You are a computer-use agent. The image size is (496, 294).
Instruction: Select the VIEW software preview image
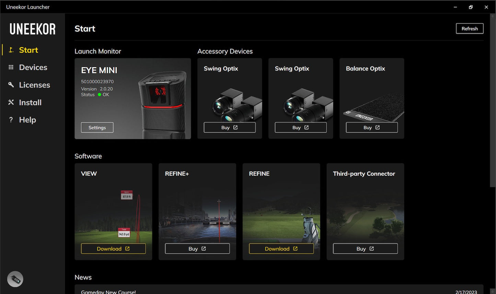pos(113,213)
